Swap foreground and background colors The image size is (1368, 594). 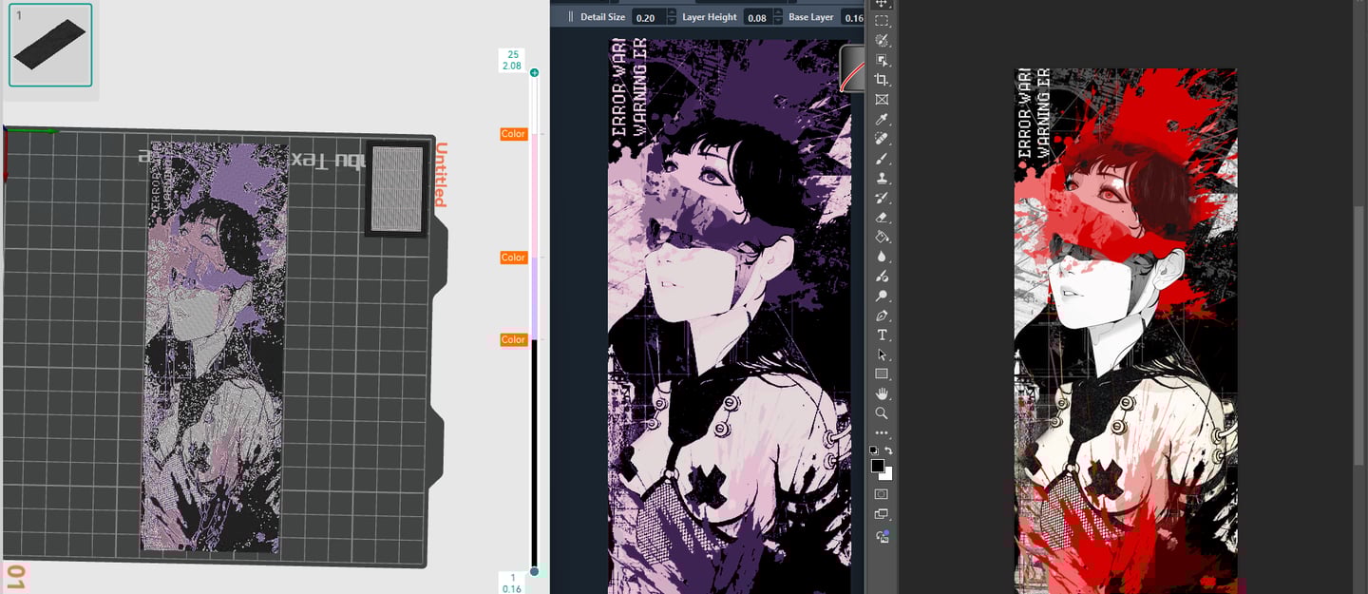889,450
